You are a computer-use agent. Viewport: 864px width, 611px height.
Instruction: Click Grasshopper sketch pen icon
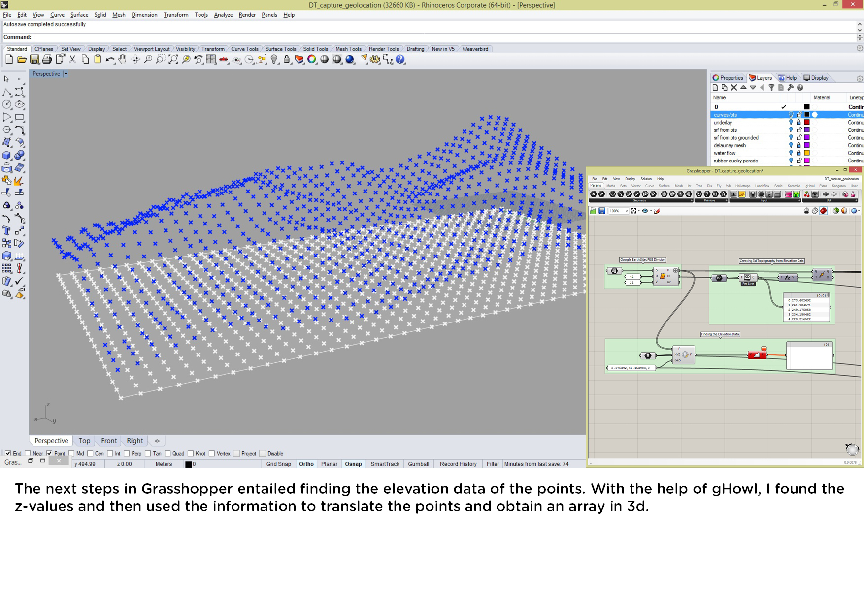(x=657, y=211)
